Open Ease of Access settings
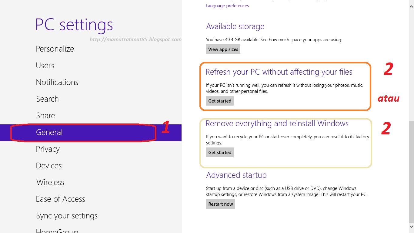414x233 pixels. pos(60,199)
